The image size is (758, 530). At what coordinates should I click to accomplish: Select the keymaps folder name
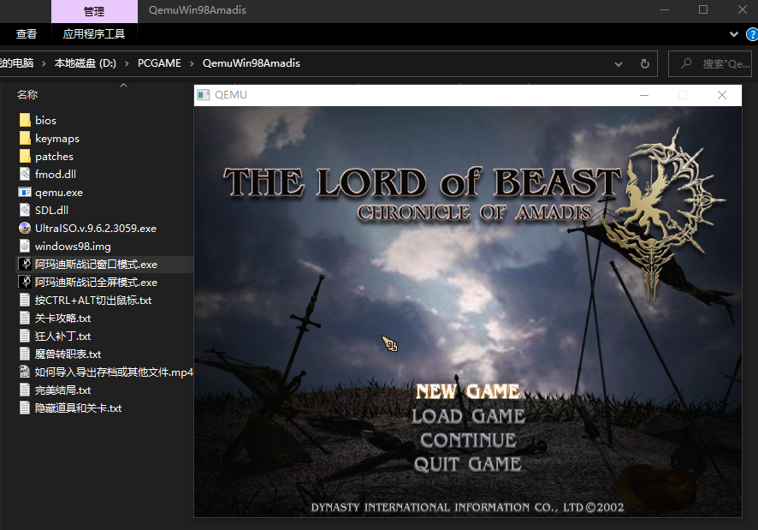[x=57, y=139]
